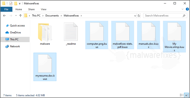Expand the chevron after Documents breadcrumb
This screenshot has width=190, height=98.
click(61, 16)
